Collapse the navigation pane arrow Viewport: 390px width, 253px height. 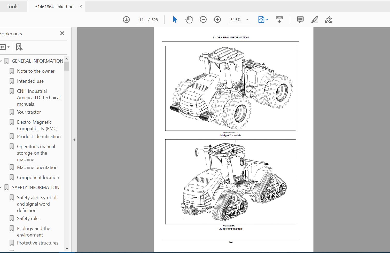click(74, 140)
